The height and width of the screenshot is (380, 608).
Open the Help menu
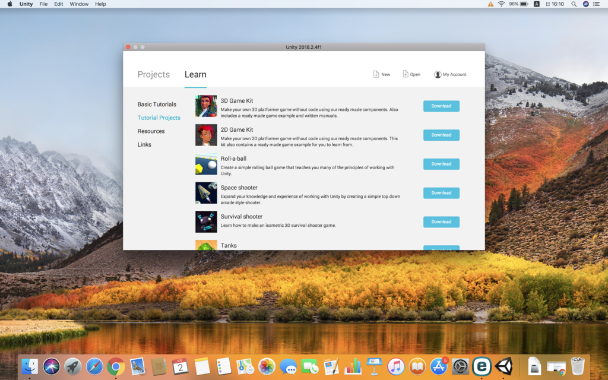[x=100, y=4]
